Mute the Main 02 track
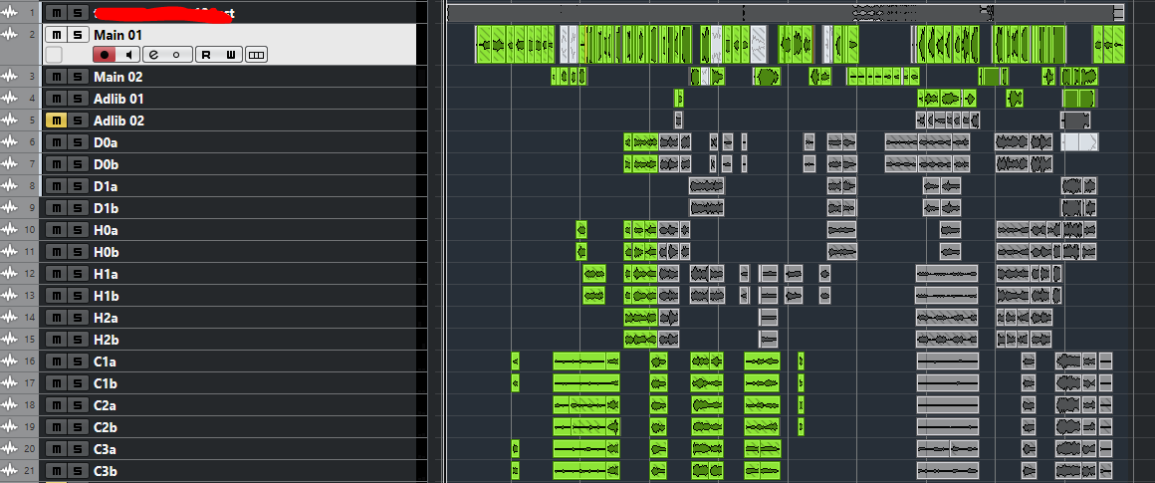Screen dimensions: 1155x483 point(56,77)
